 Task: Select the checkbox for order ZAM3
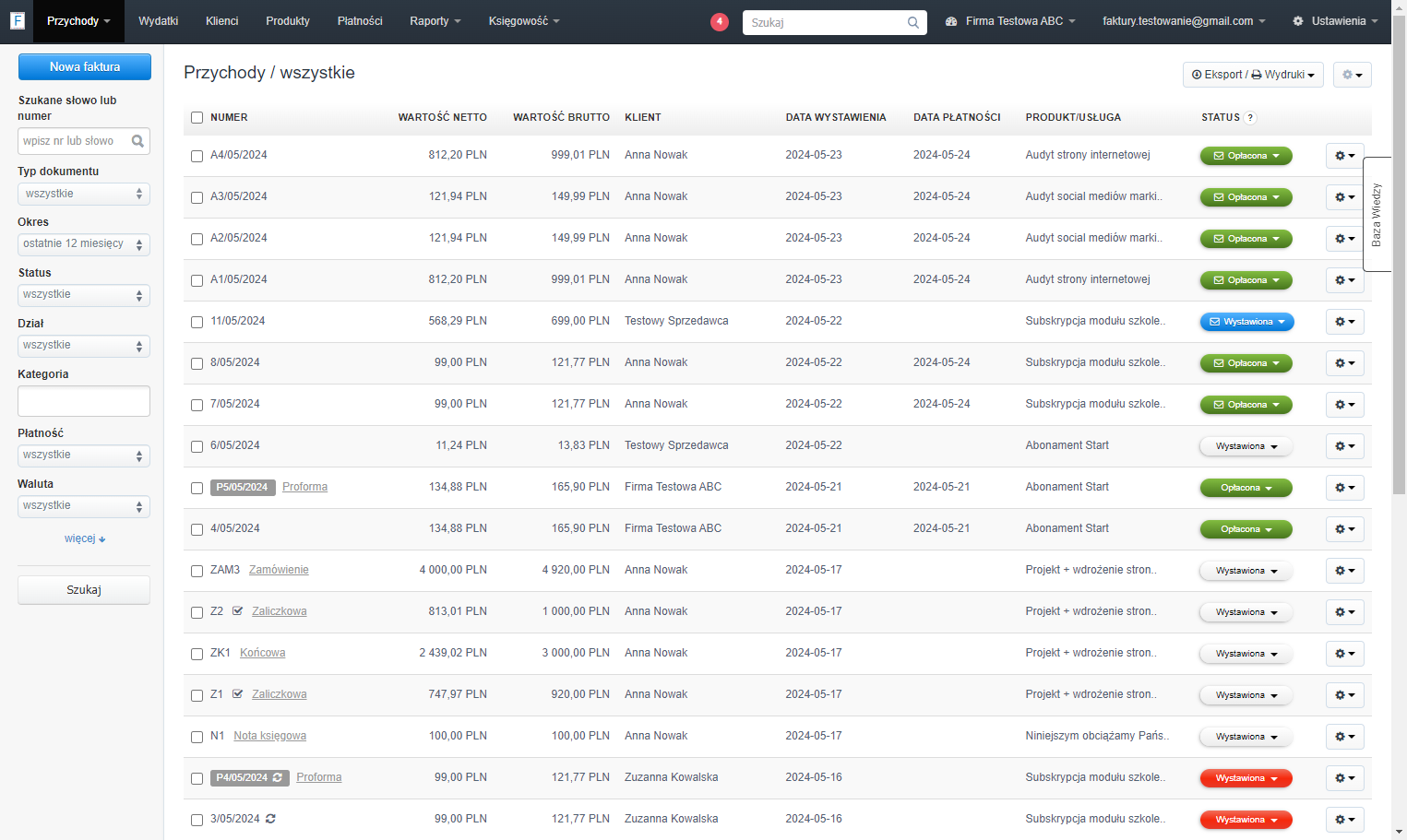(x=197, y=571)
